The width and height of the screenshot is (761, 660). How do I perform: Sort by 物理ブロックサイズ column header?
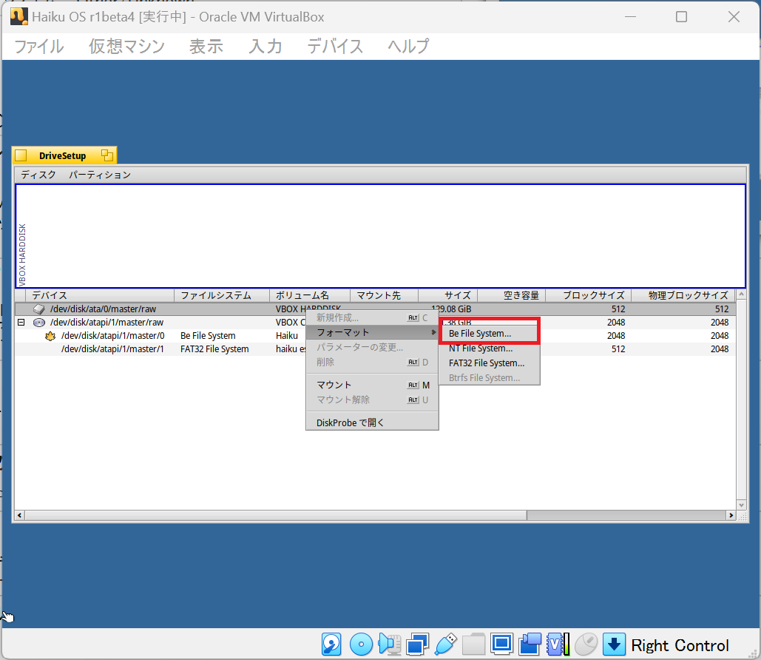pos(683,295)
